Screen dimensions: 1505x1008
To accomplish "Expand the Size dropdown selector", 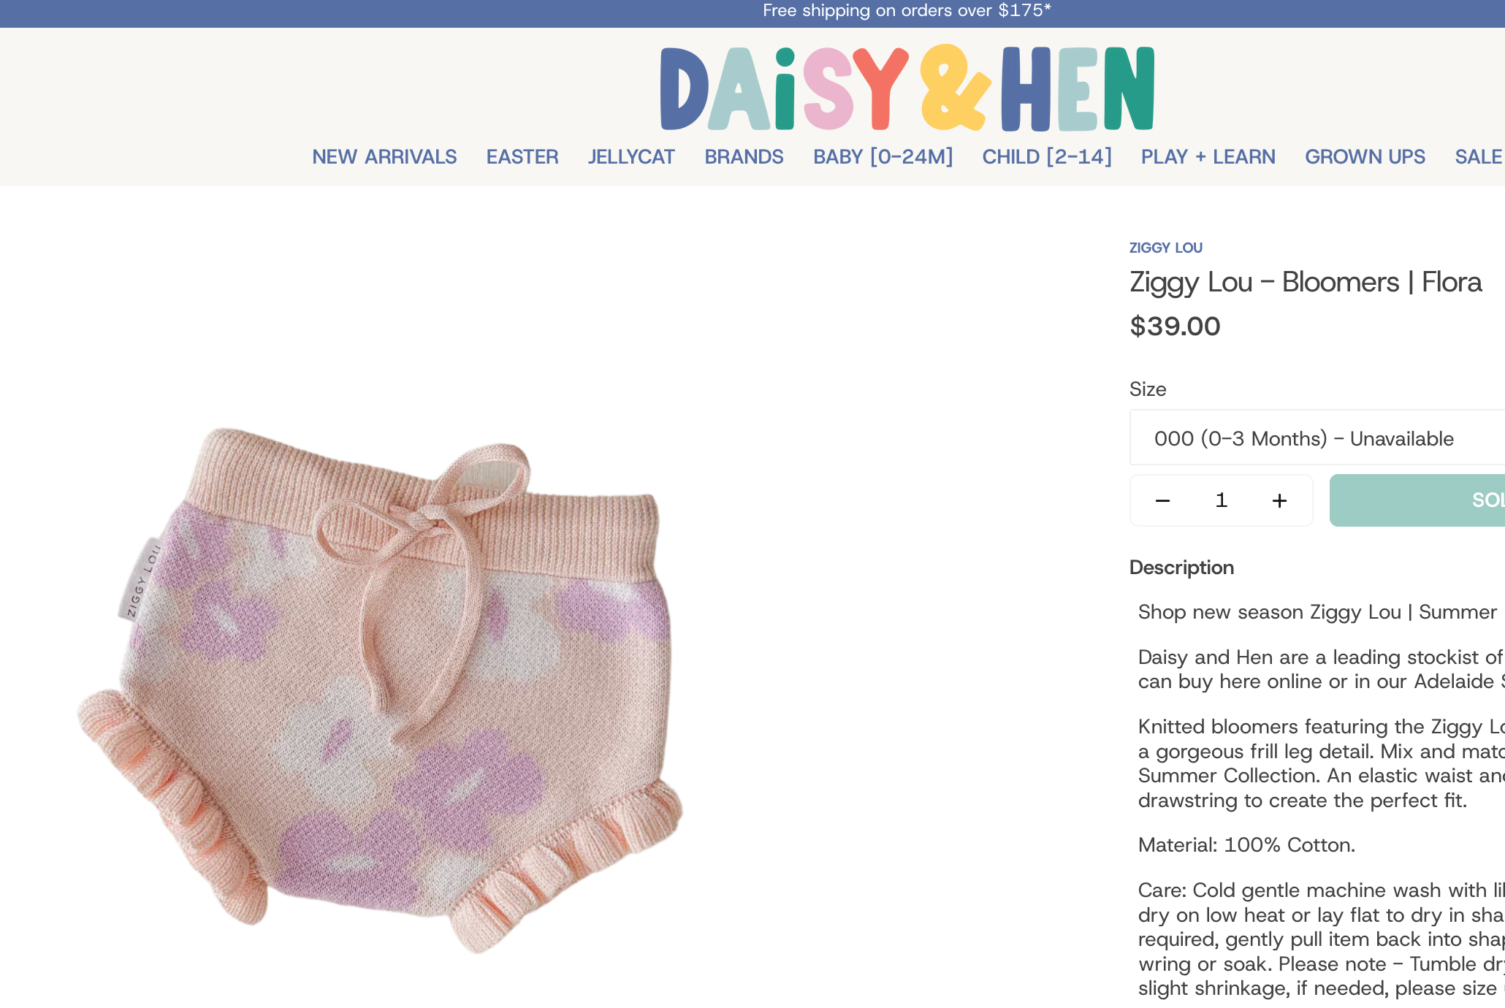I will [x=1317, y=438].
